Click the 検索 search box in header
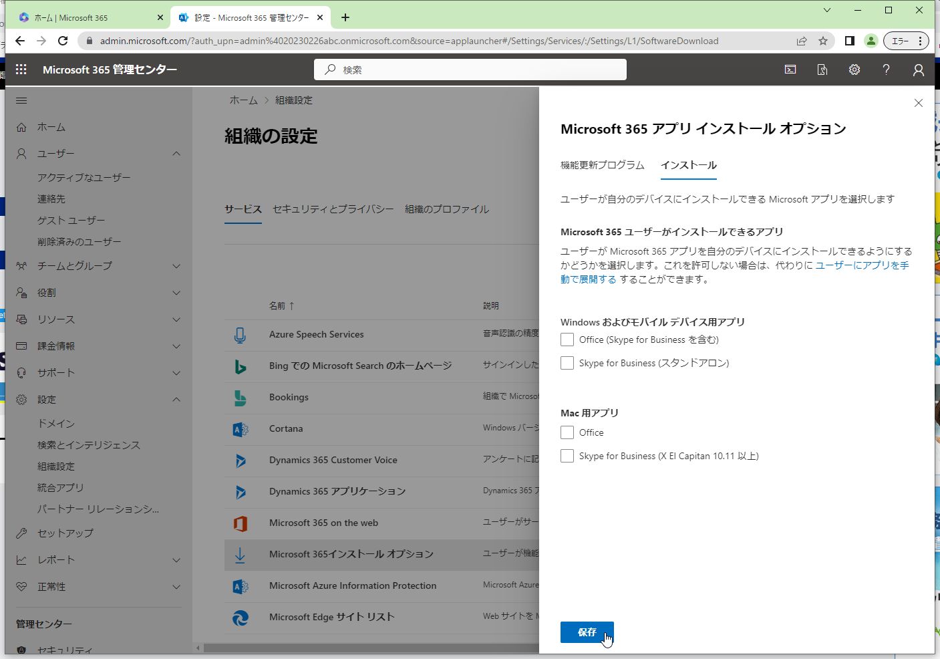Screen dimensions: 940x659 (470, 70)
